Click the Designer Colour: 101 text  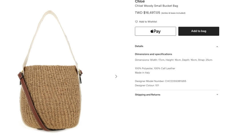pos(147,85)
